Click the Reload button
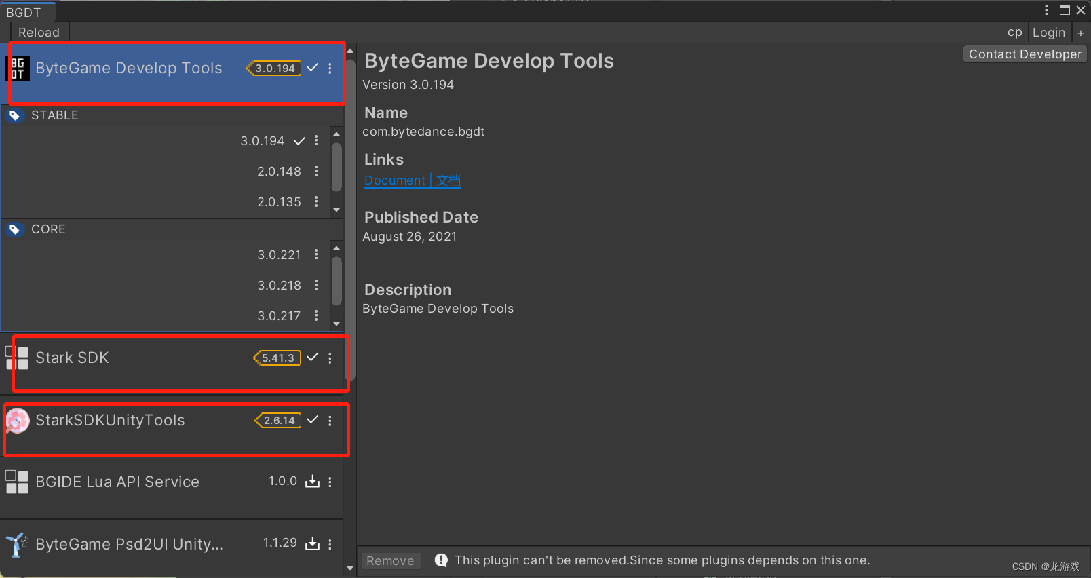The image size is (1091, 578). coord(39,33)
